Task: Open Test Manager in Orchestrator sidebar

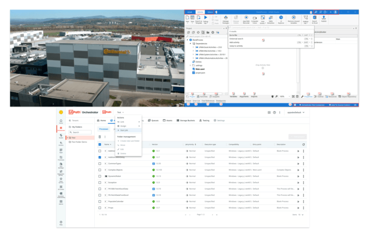Action: tap(61, 165)
